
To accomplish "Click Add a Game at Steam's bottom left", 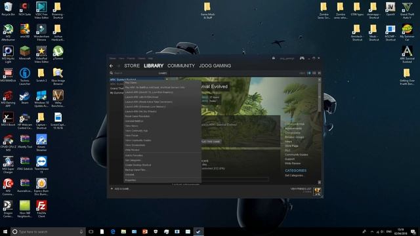I will [119, 189].
